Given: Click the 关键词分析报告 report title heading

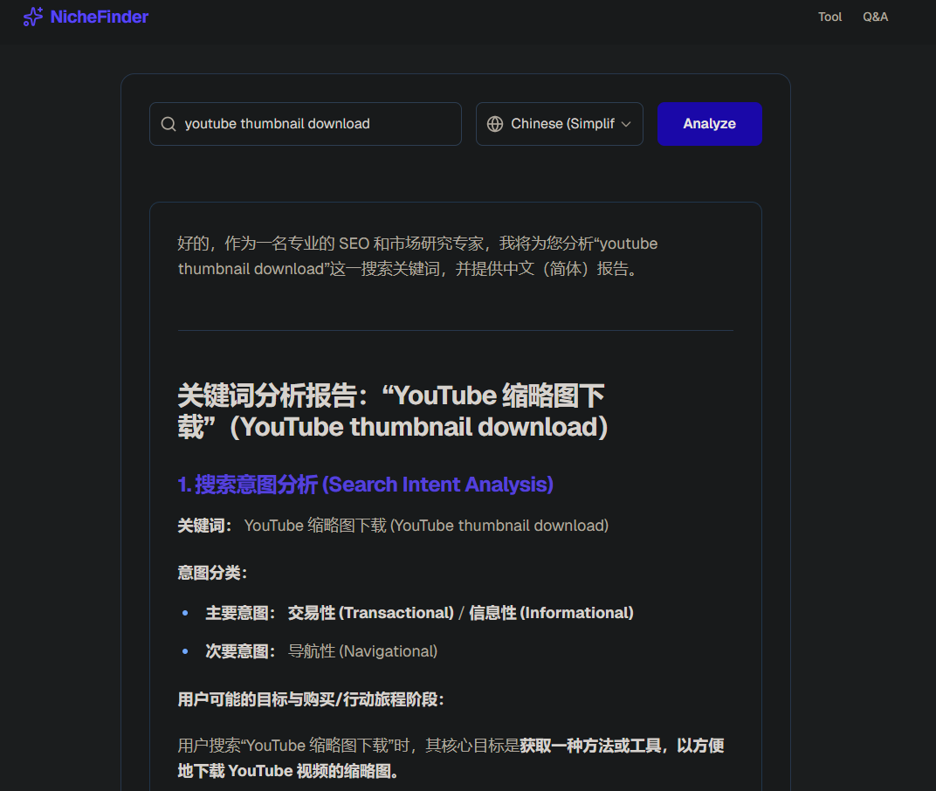Looking at the screenshot, I should click(392, 411).
